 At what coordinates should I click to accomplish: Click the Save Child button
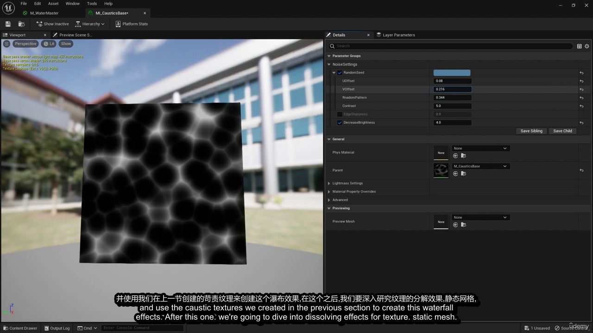(x=562, y=131)
